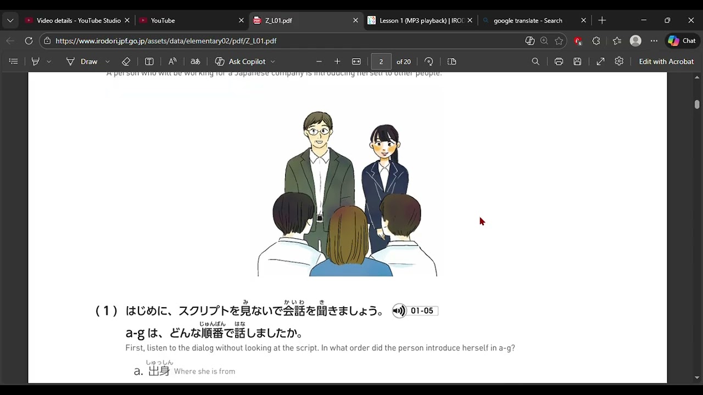Edit the page number field
703x395 pixels.
click(381, 61)
